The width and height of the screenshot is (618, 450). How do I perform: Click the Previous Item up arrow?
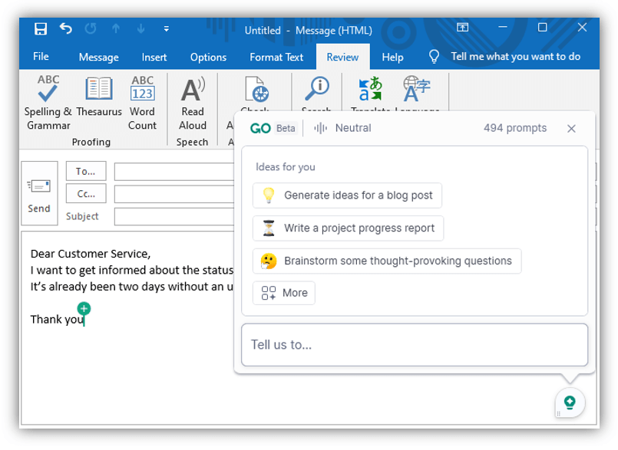[116, 28]
